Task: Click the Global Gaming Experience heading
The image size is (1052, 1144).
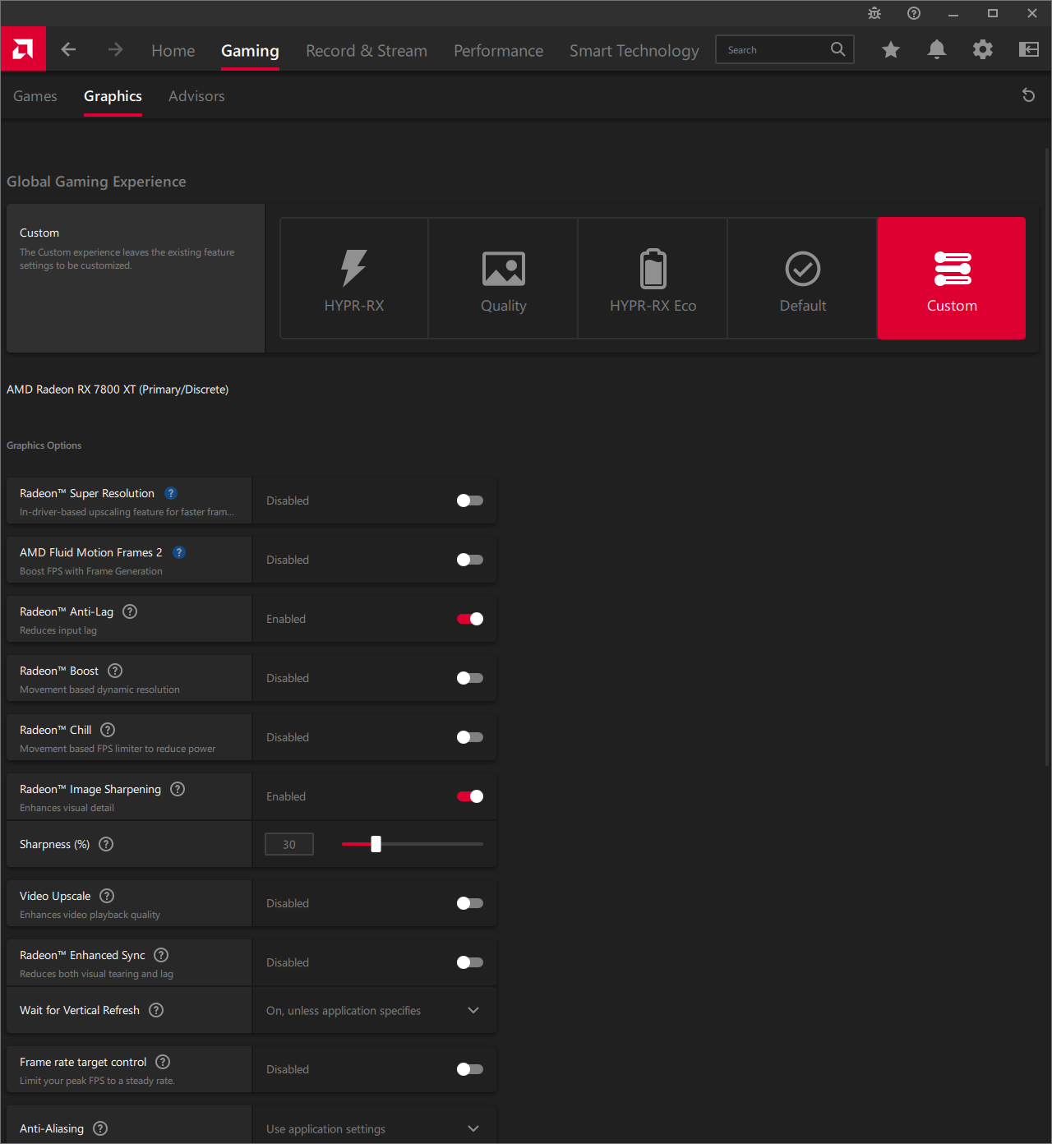Action: [x=96, y=182]
